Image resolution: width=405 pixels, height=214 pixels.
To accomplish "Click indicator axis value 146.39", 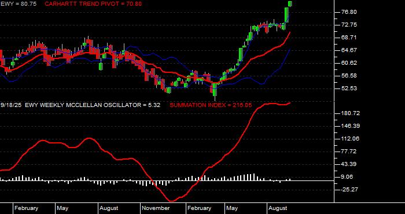I will [x=351, y=126].
